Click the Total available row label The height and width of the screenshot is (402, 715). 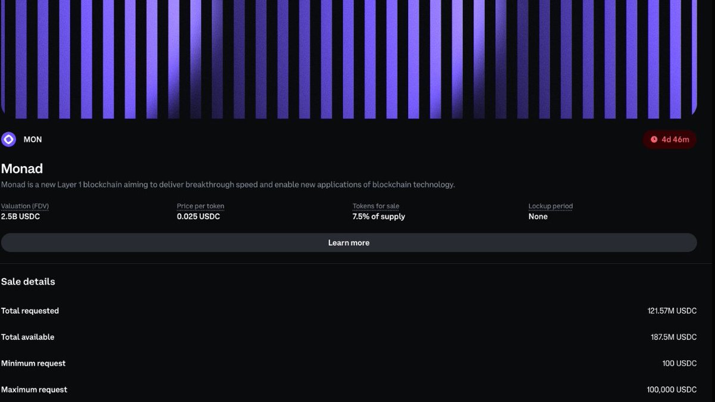click(27, 337)
